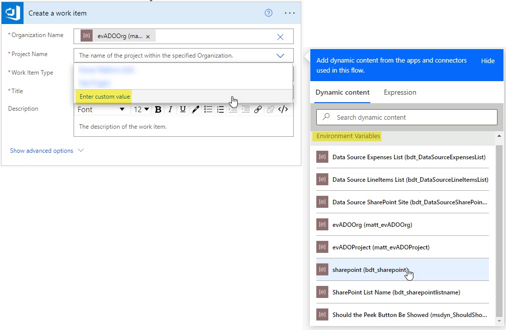Toggle italic formatting in Description
This screenshot has height=330, width=506.
(x=170, y=110)
